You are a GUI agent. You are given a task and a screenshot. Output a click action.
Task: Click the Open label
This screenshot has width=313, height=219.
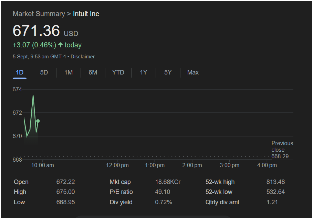point(21,182)
